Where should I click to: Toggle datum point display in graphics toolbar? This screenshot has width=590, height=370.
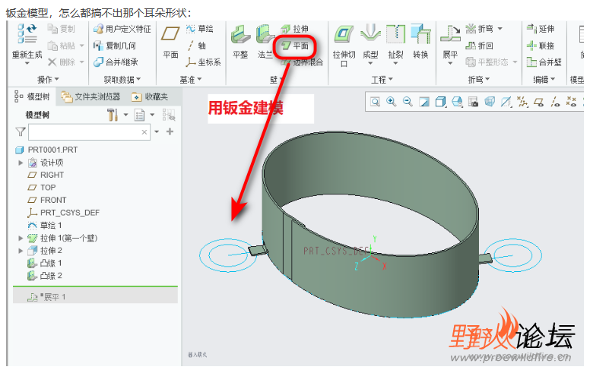(571, 102)
